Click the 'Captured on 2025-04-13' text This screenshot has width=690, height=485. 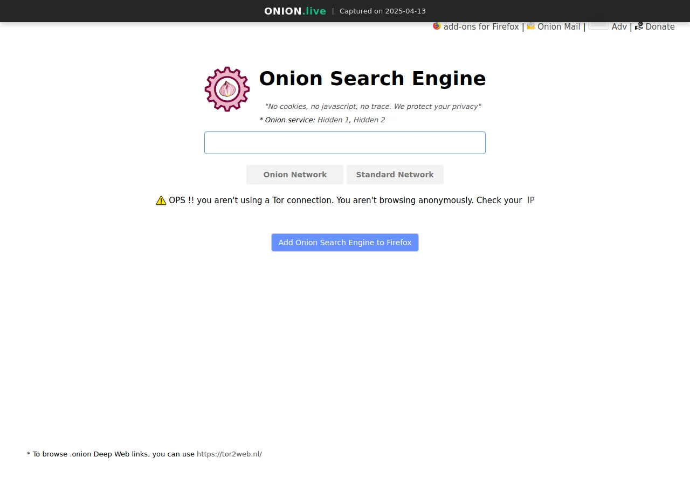[383, 11]
